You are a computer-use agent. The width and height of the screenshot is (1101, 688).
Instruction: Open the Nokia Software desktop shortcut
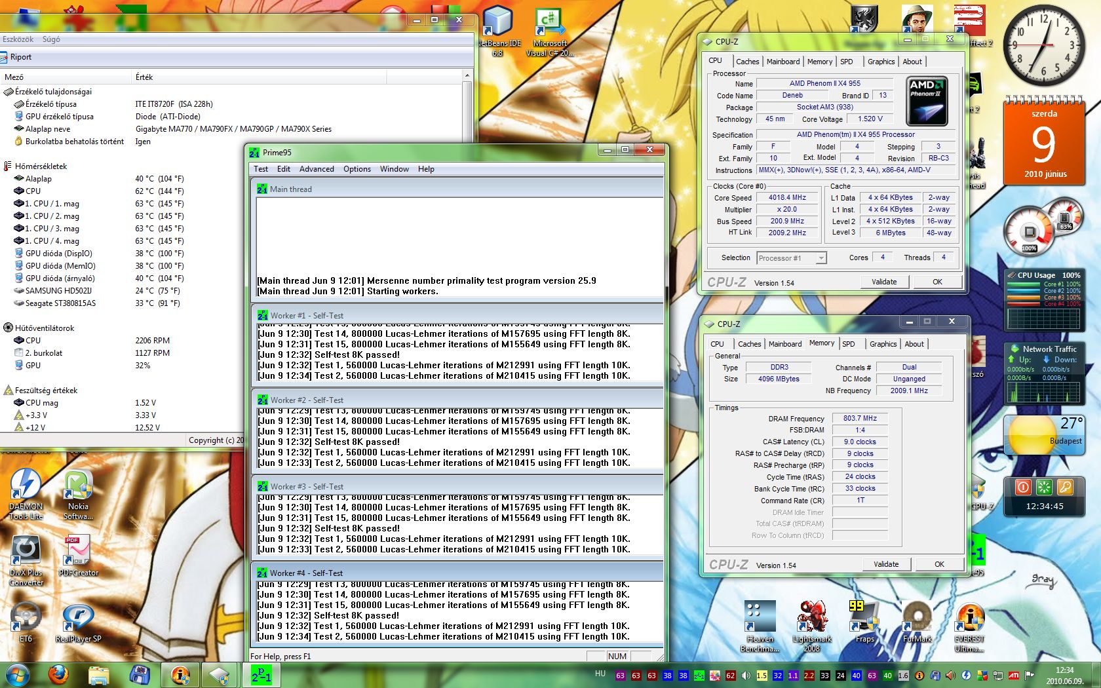pos(78,494)
